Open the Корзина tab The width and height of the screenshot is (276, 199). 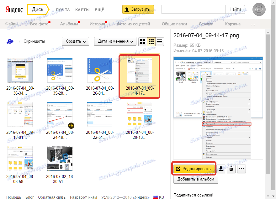232,24
